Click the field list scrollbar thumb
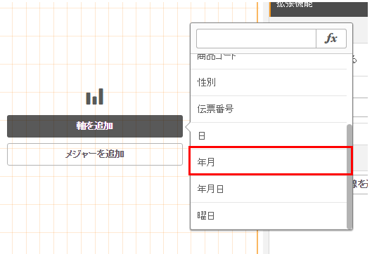Viewport: 372px width, 254px height. [x=349, y=177]
